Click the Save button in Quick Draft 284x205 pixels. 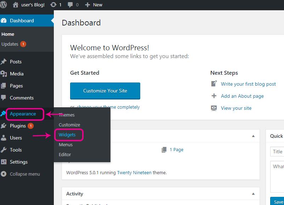click(x=277, y=201)
